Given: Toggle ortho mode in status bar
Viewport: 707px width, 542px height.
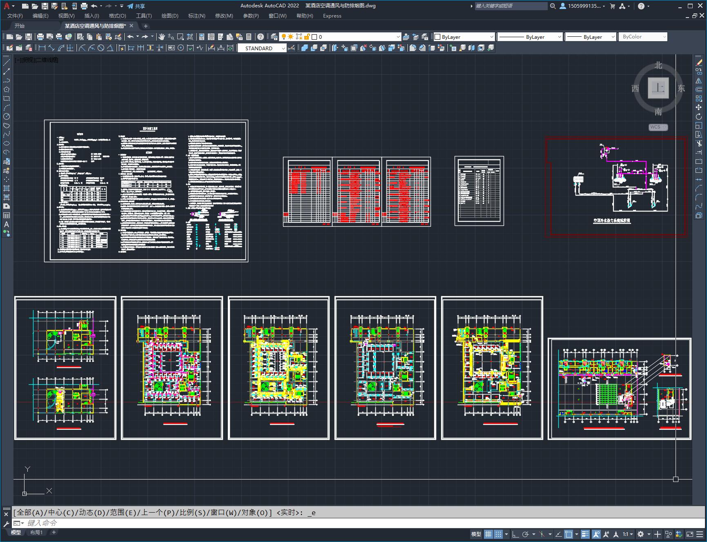Looking at the screenshot, I should [x=515, y=534].
